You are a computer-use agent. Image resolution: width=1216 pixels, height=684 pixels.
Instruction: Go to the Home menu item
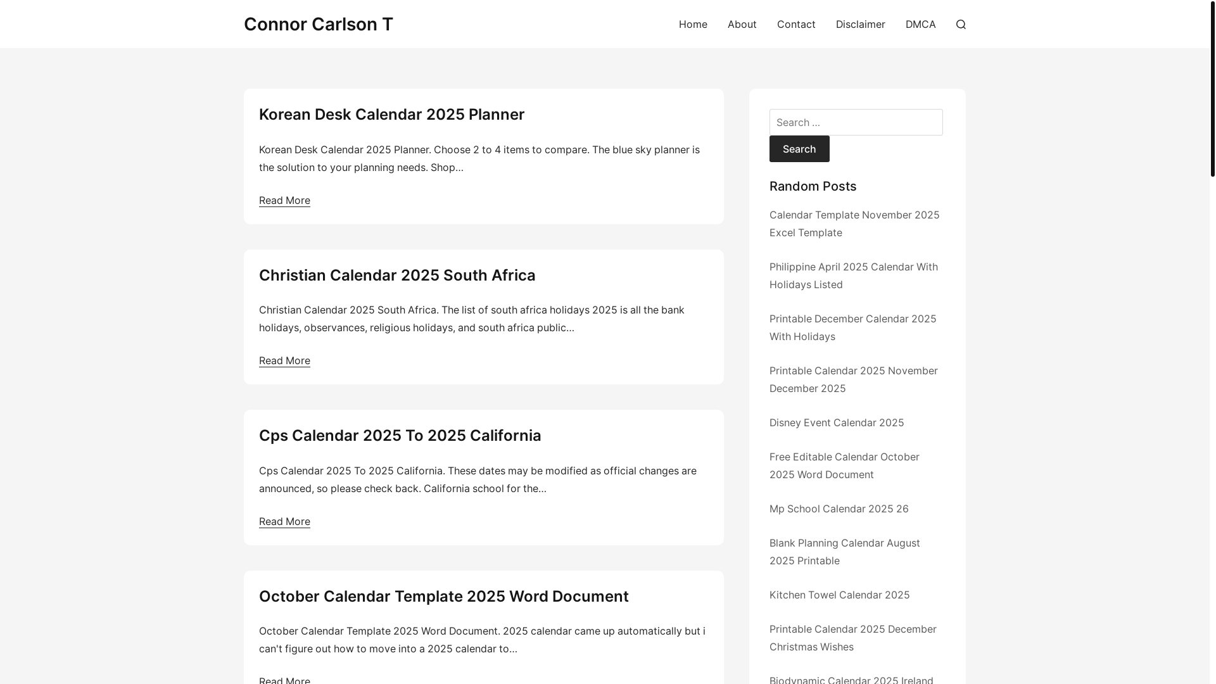point(693,24)
